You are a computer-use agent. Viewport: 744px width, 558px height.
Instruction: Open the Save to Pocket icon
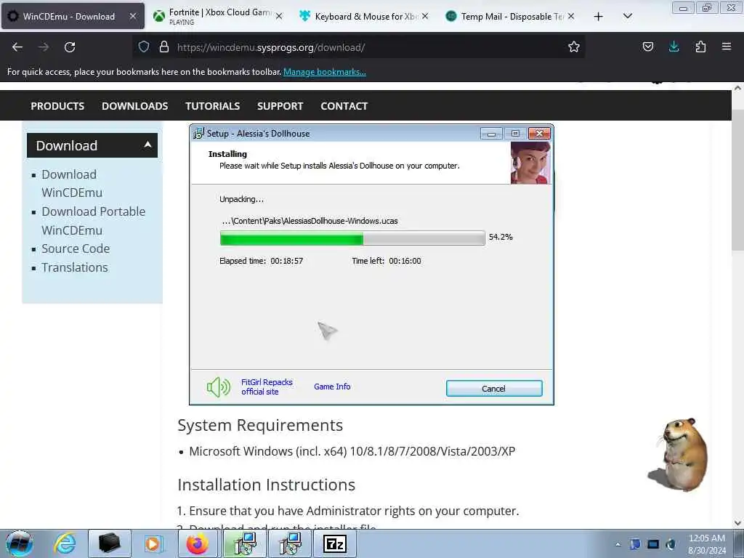click(x=647, y=46)
